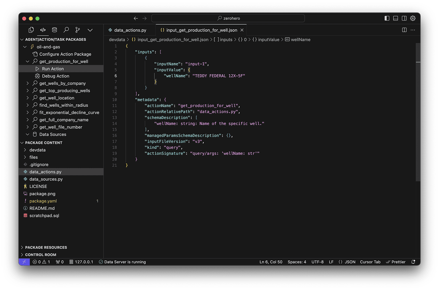Image resolution: width=439 pixels, height=290 pixels.
Task: Open the Source Control branch icon
Action: click(78, 30)
